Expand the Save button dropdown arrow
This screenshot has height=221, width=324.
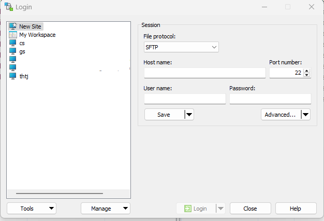click(x=189, y=115)
